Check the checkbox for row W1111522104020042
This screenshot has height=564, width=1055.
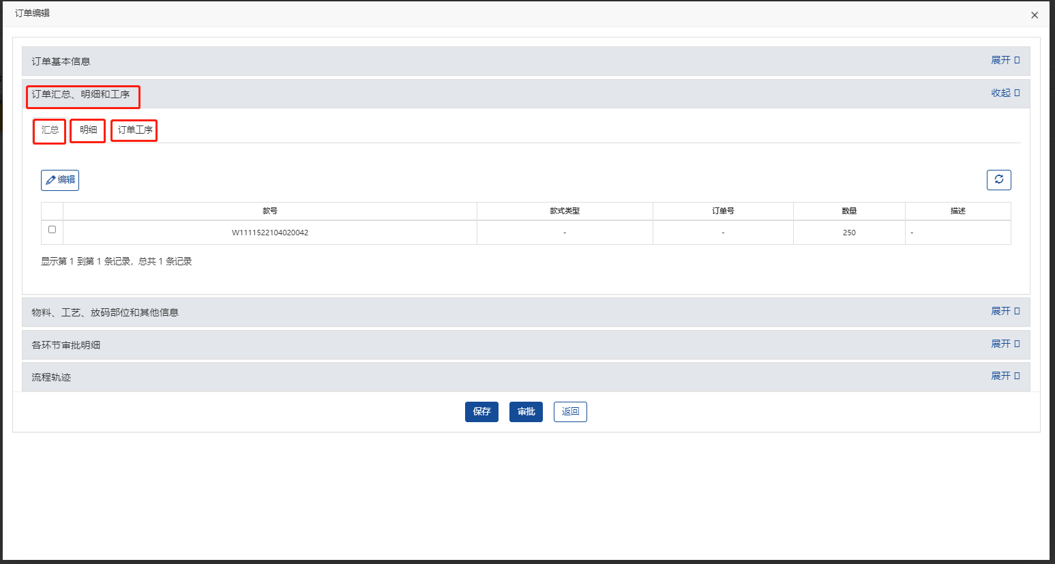click(52, 230)
